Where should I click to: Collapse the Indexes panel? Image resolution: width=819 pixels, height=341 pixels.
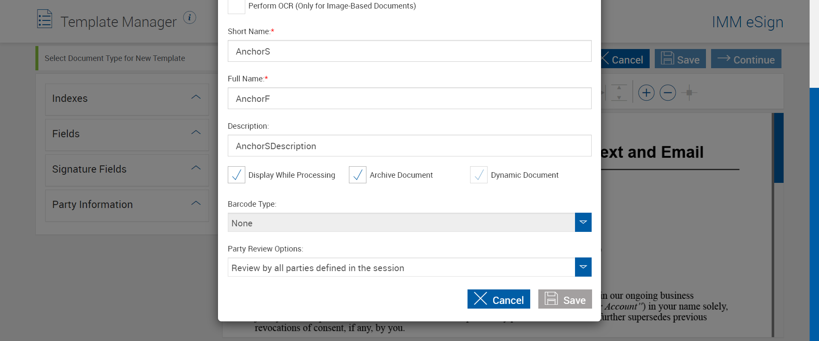pyautogui.click(x=196, y=98)
